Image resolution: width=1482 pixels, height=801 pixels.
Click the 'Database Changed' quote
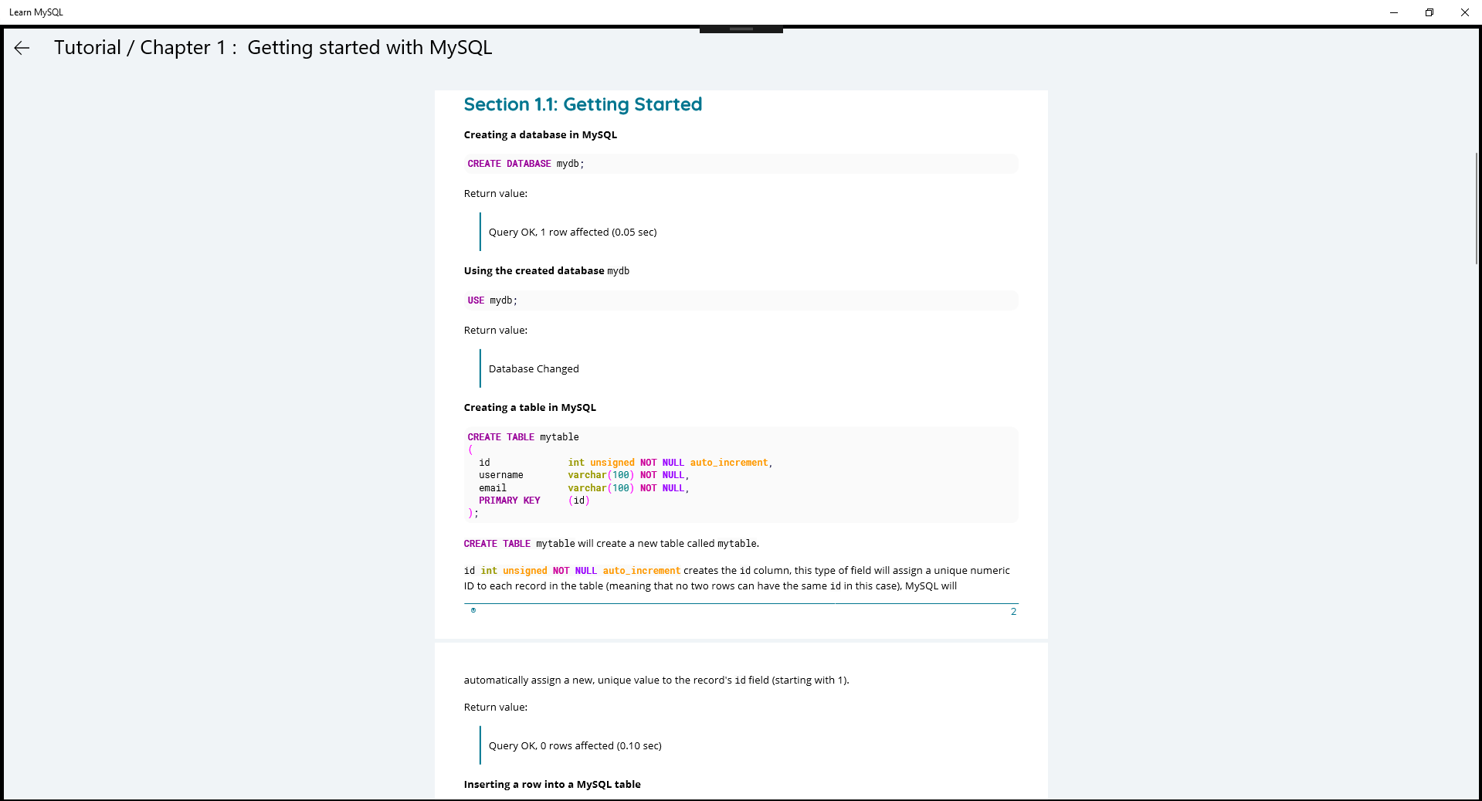534,369
